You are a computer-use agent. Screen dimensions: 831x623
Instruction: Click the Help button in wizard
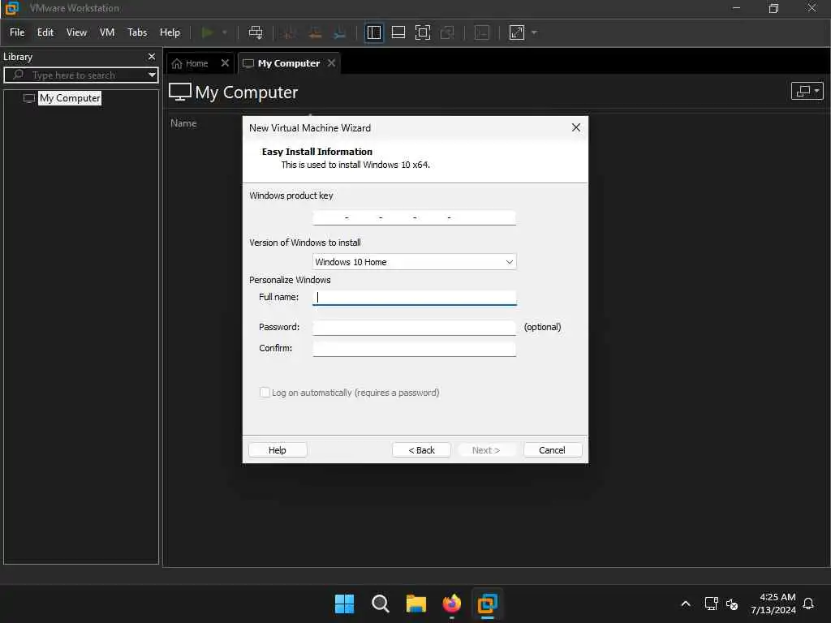278,449
